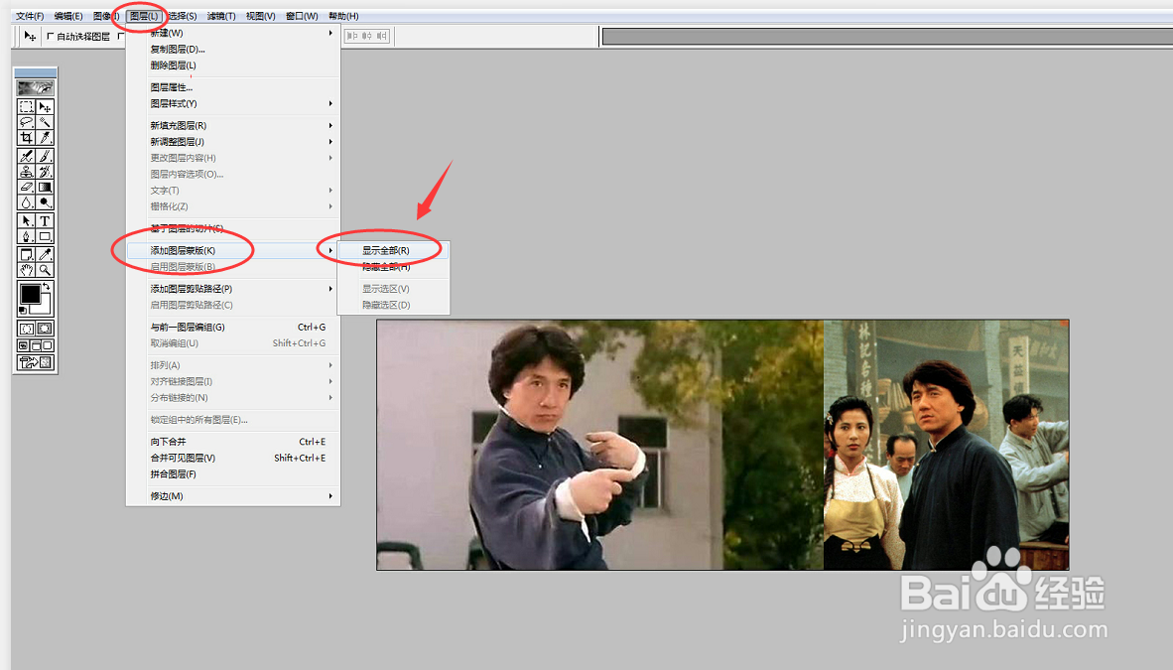Open the 文件(F) menu
The width and height of the screenshot is (1173, 670).
30,16
